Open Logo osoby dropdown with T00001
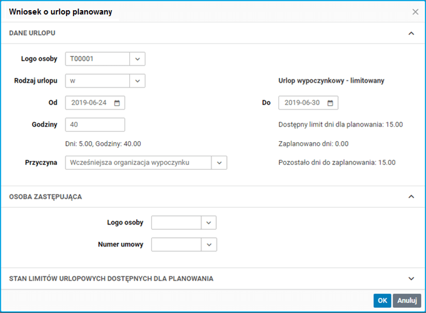426x313 pixels. (137, 59)
